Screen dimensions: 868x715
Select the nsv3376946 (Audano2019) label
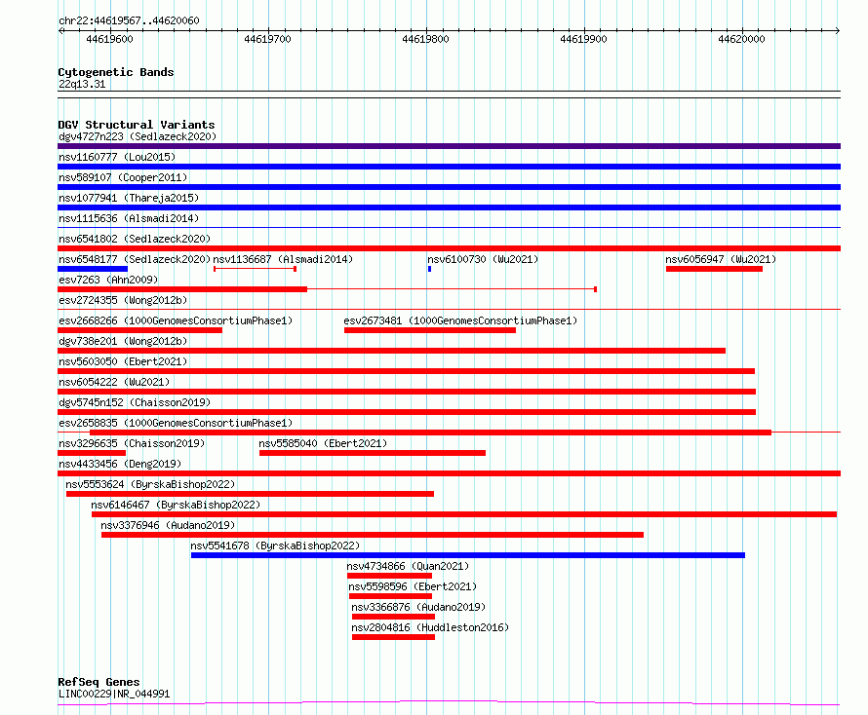[x=168, y=525]
